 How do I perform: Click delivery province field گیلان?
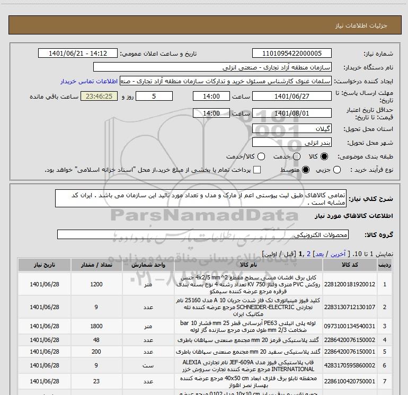point(291,128)
